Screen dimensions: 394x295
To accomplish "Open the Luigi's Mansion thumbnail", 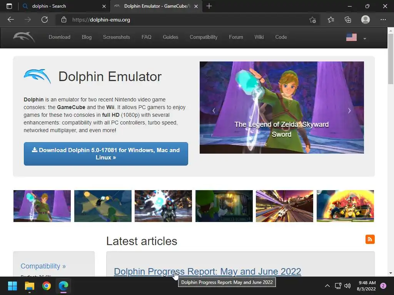I will [224, 206].
